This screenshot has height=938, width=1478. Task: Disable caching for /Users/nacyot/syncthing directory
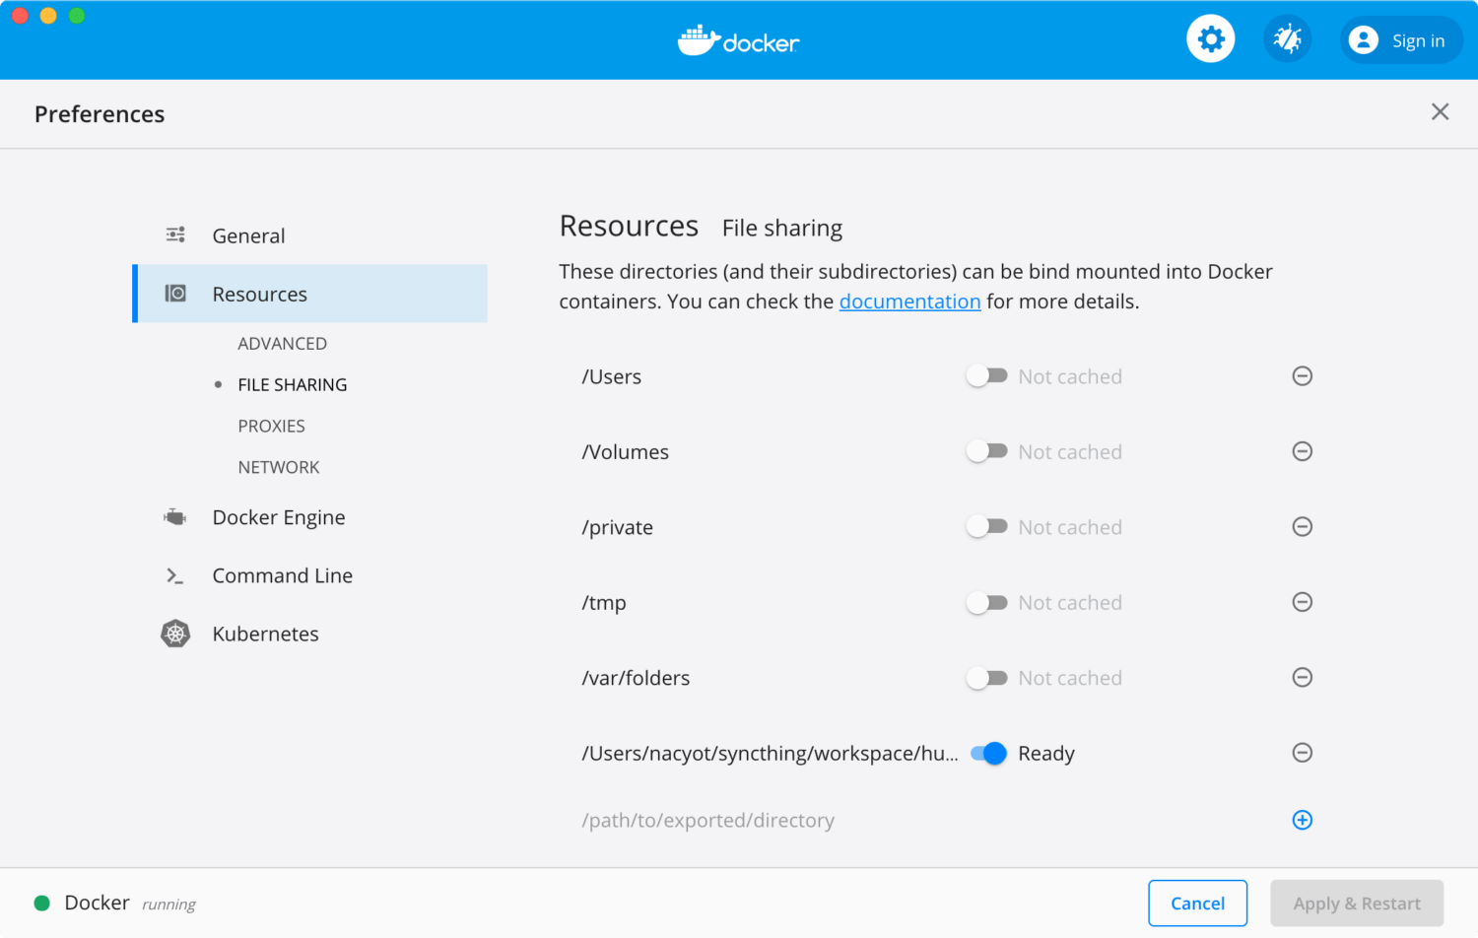coord(988,753)
